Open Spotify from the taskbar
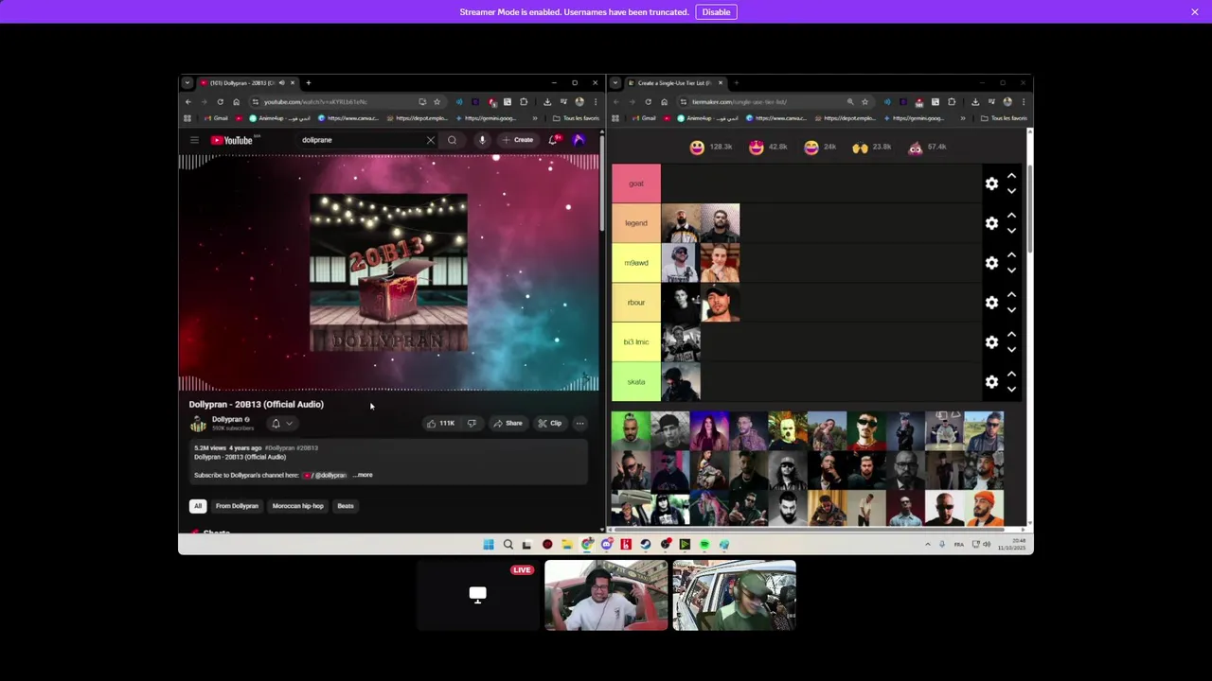 pos(704,544)
